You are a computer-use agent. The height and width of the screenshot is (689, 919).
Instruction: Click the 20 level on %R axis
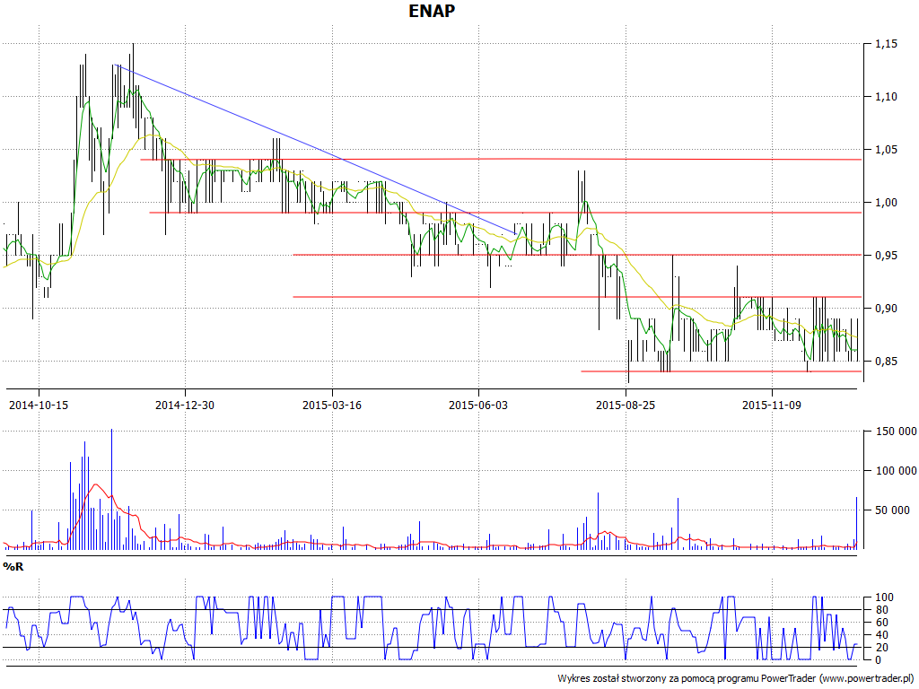[x=881, y=648]
